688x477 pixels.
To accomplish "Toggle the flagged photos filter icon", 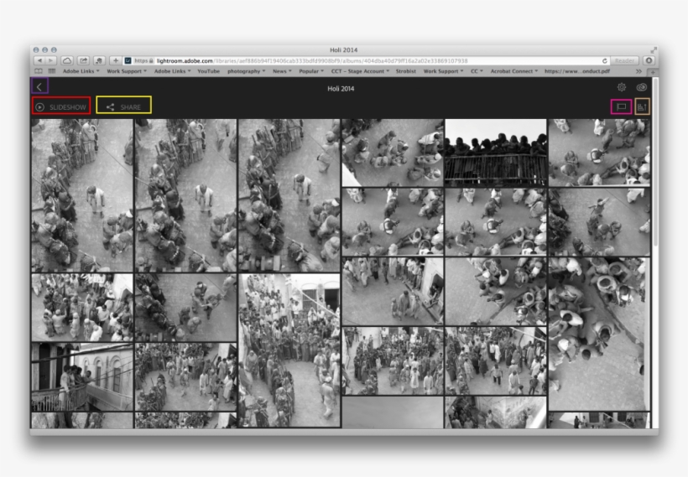I will 621,106.
